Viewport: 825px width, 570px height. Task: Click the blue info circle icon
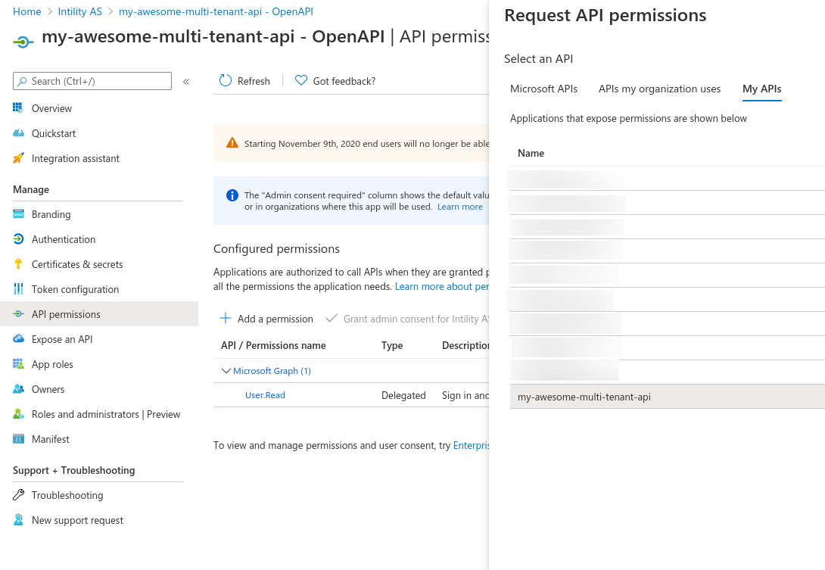[232, 195]
